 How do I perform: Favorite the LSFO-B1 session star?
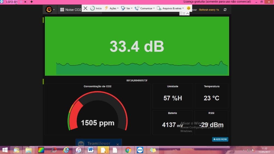[x=21, y=2]
